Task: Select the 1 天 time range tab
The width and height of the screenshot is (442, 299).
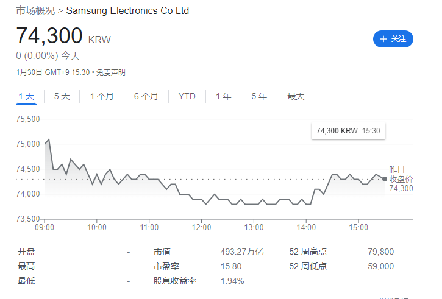Action: coord(27,96)
